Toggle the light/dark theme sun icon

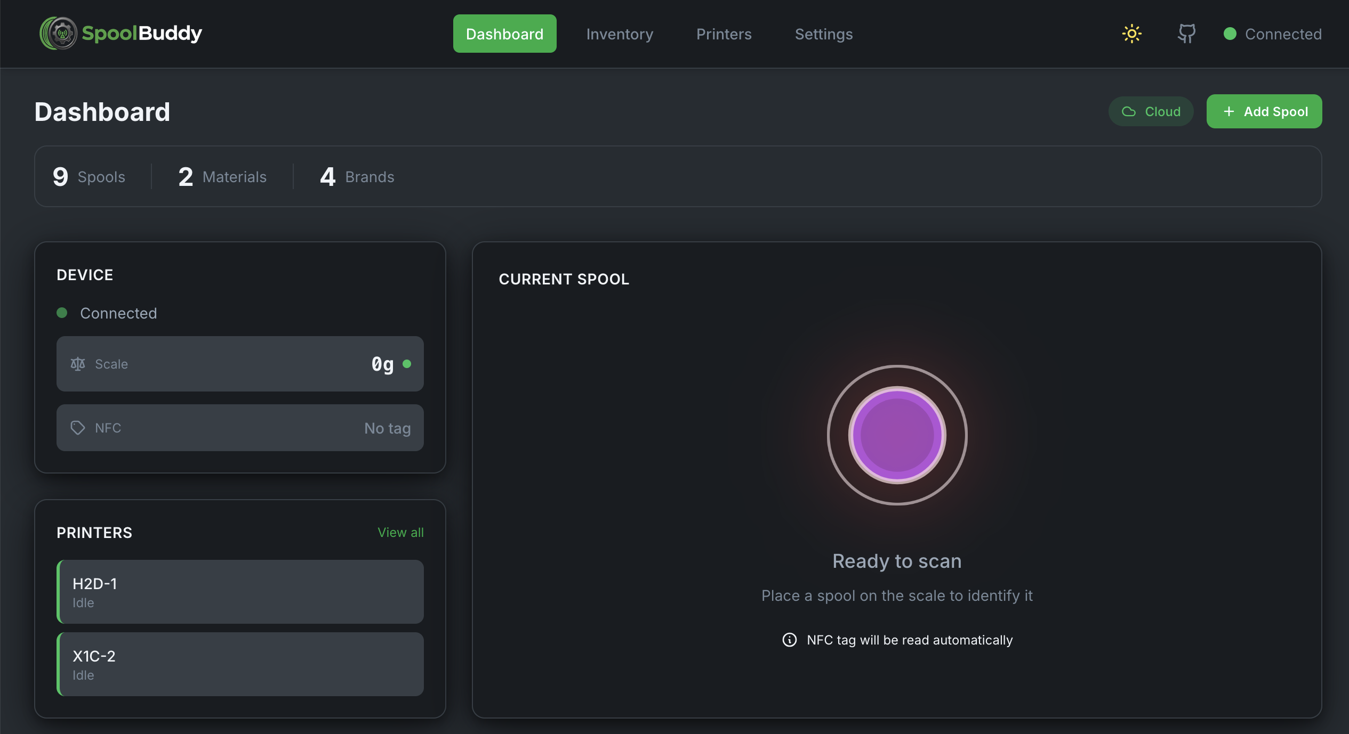pos(1131,34)
